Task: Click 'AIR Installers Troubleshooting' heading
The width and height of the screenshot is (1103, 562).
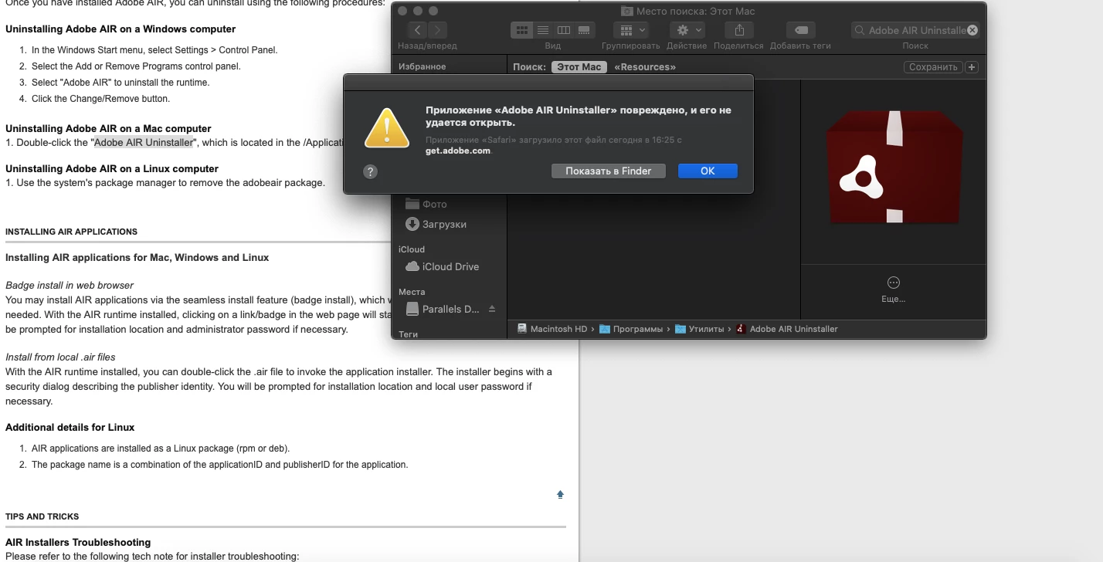Action: pos(78,543)
